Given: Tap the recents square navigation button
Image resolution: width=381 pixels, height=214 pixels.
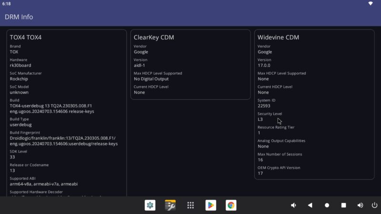Looking at the screenshot, I should tap(343, 205).
